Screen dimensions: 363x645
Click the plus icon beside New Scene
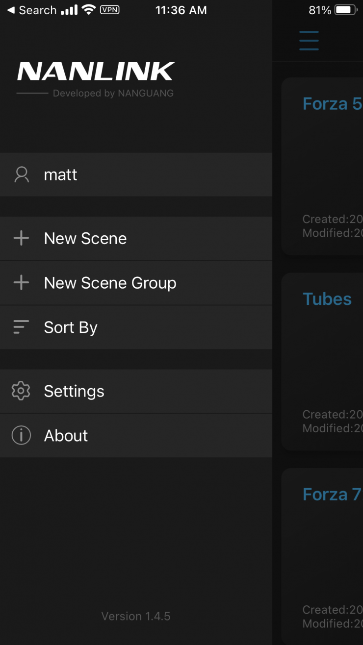(x=21, y=239)
